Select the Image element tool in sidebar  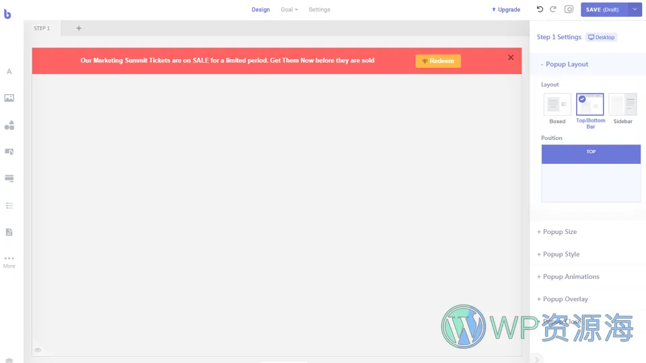pyautogui.click(x=9, y=98)
